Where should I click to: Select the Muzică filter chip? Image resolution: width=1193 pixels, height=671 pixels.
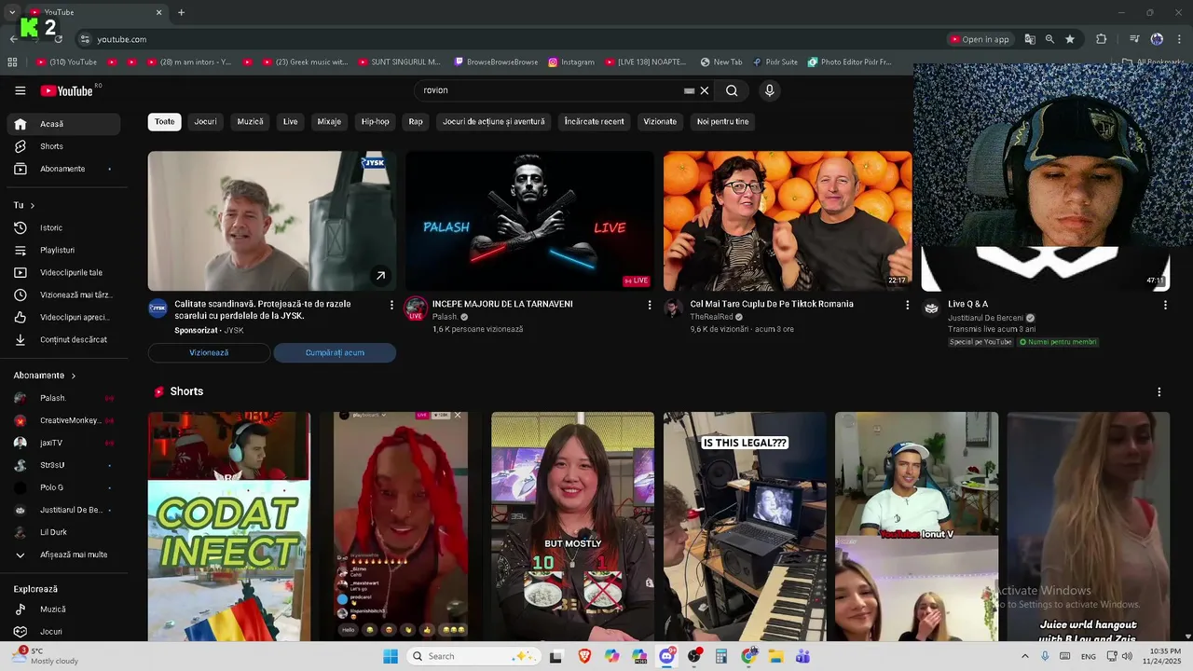(x=250, y=122)
